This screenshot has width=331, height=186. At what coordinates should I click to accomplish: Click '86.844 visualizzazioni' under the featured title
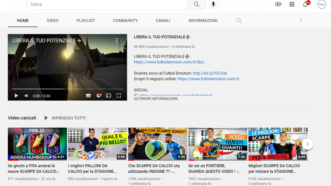pos(151,46)
